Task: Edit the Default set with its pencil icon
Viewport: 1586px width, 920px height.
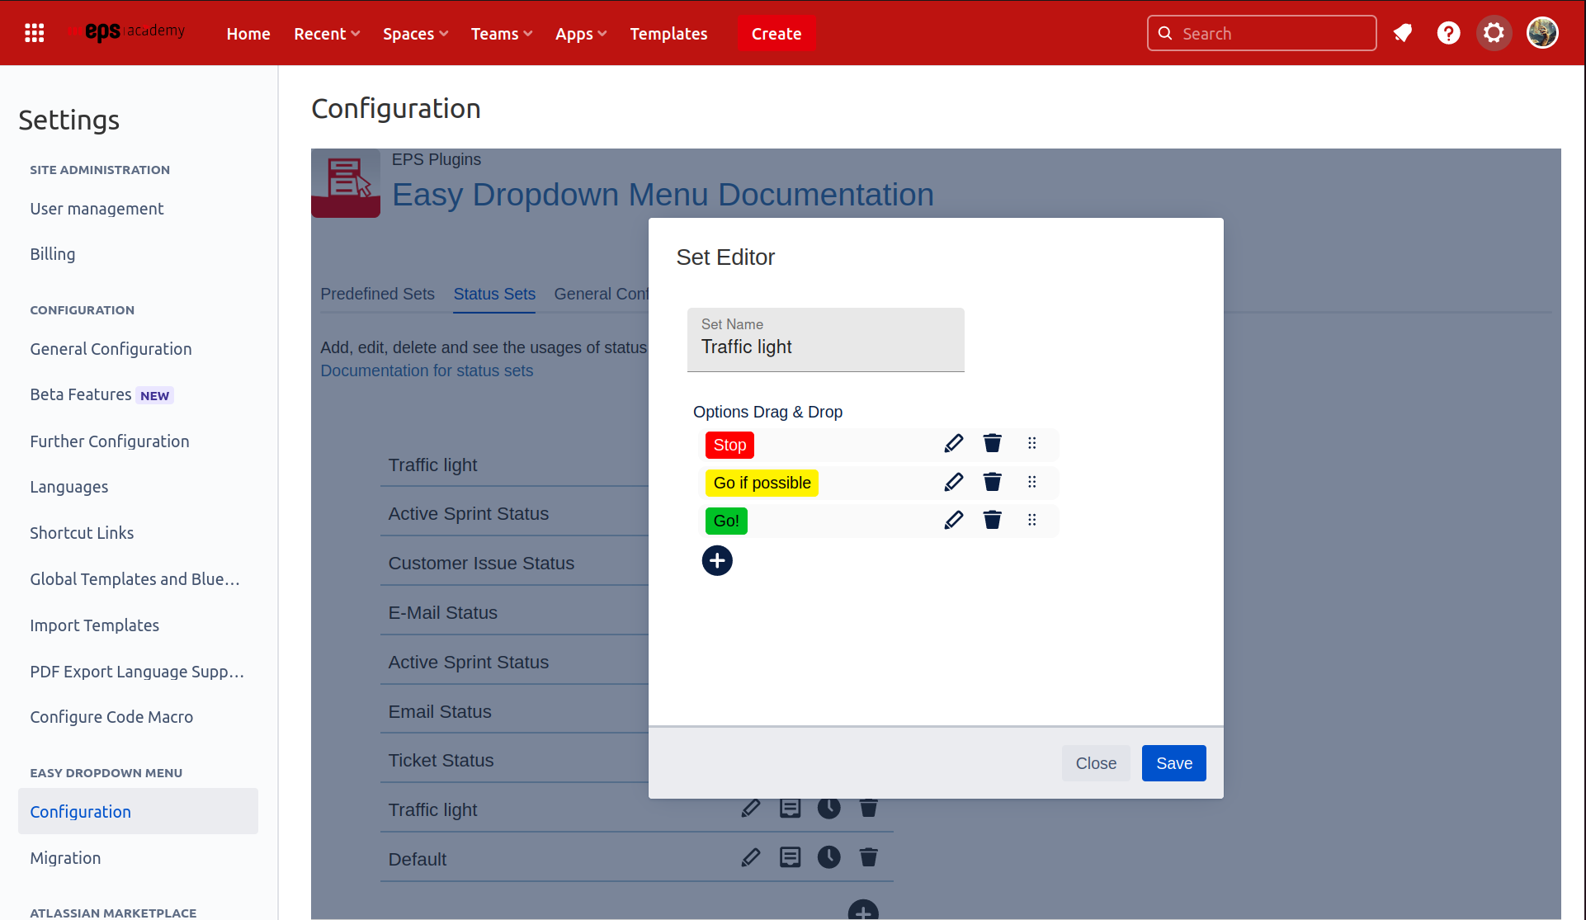Action: 751,856
